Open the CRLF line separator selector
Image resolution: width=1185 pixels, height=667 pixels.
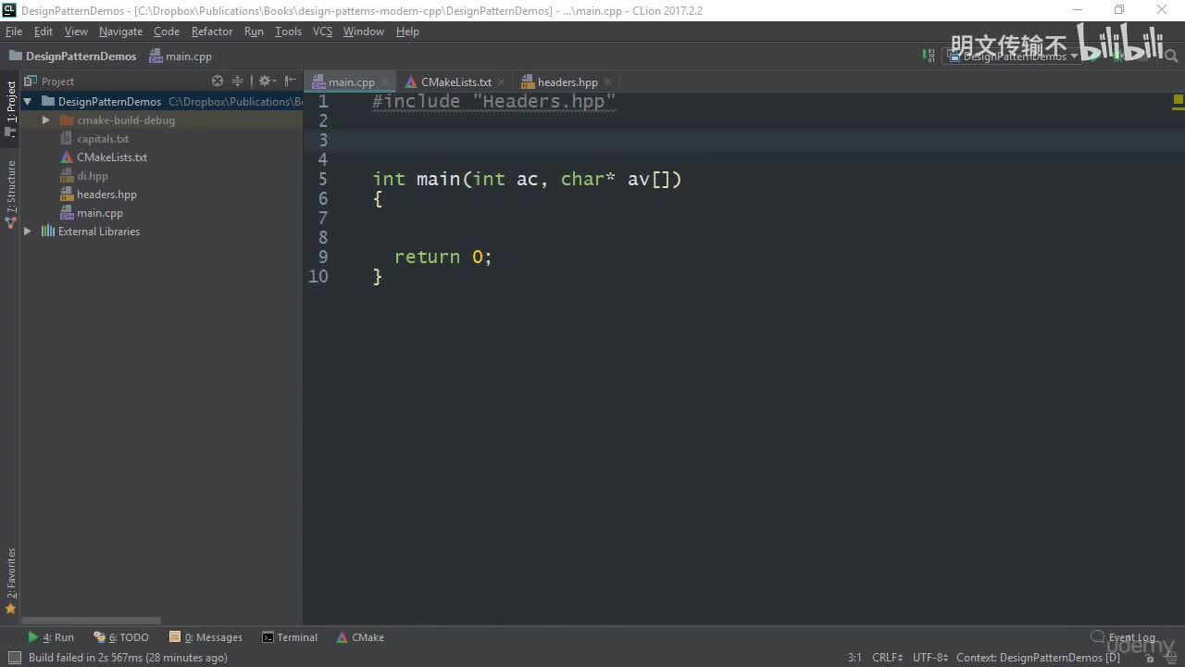tap(887, 658)
